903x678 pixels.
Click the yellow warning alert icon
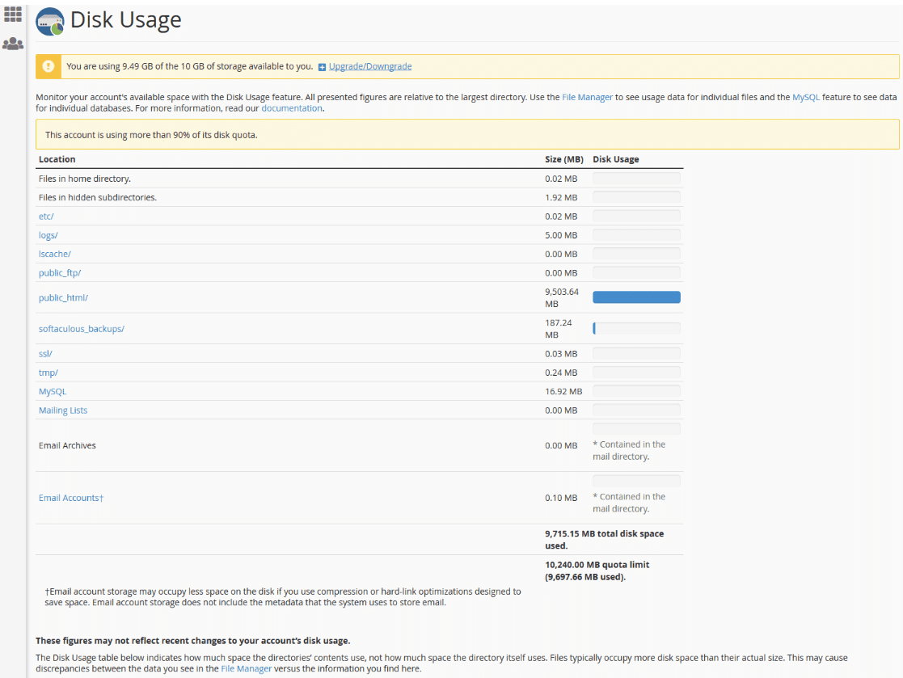(49, 66)
